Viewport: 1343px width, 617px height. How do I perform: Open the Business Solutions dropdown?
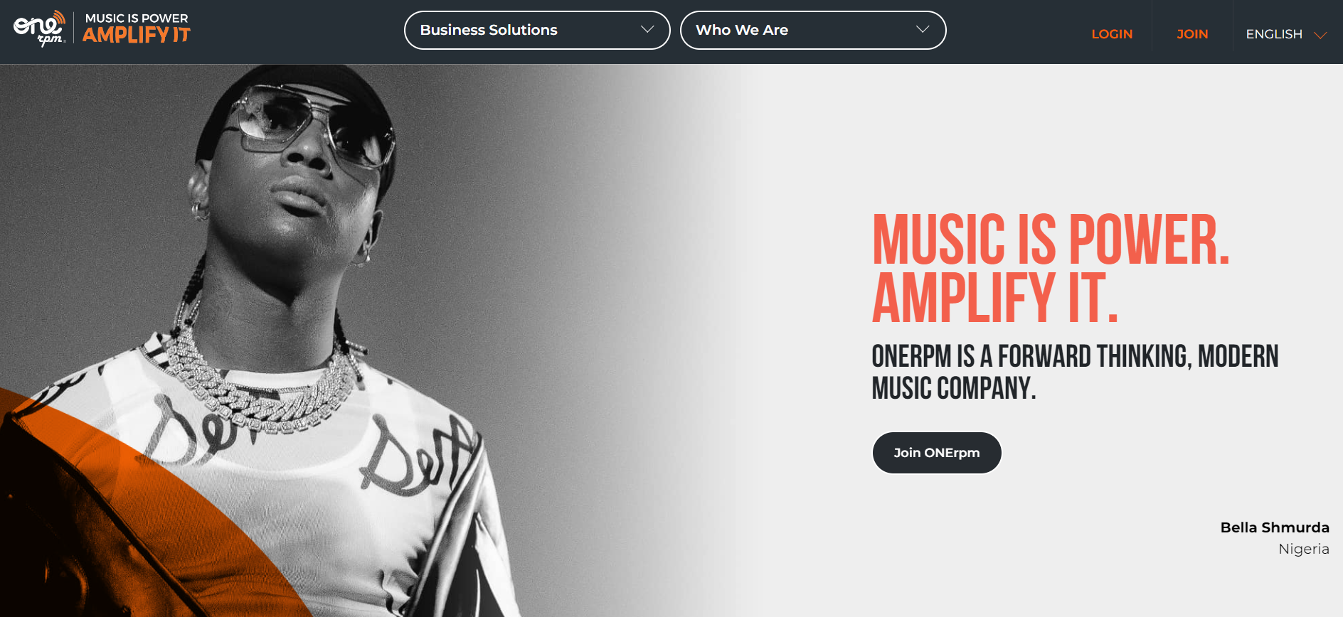[537, 30]
